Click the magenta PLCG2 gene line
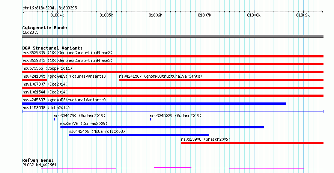This screenshot has width=334, height=173. 173,168
